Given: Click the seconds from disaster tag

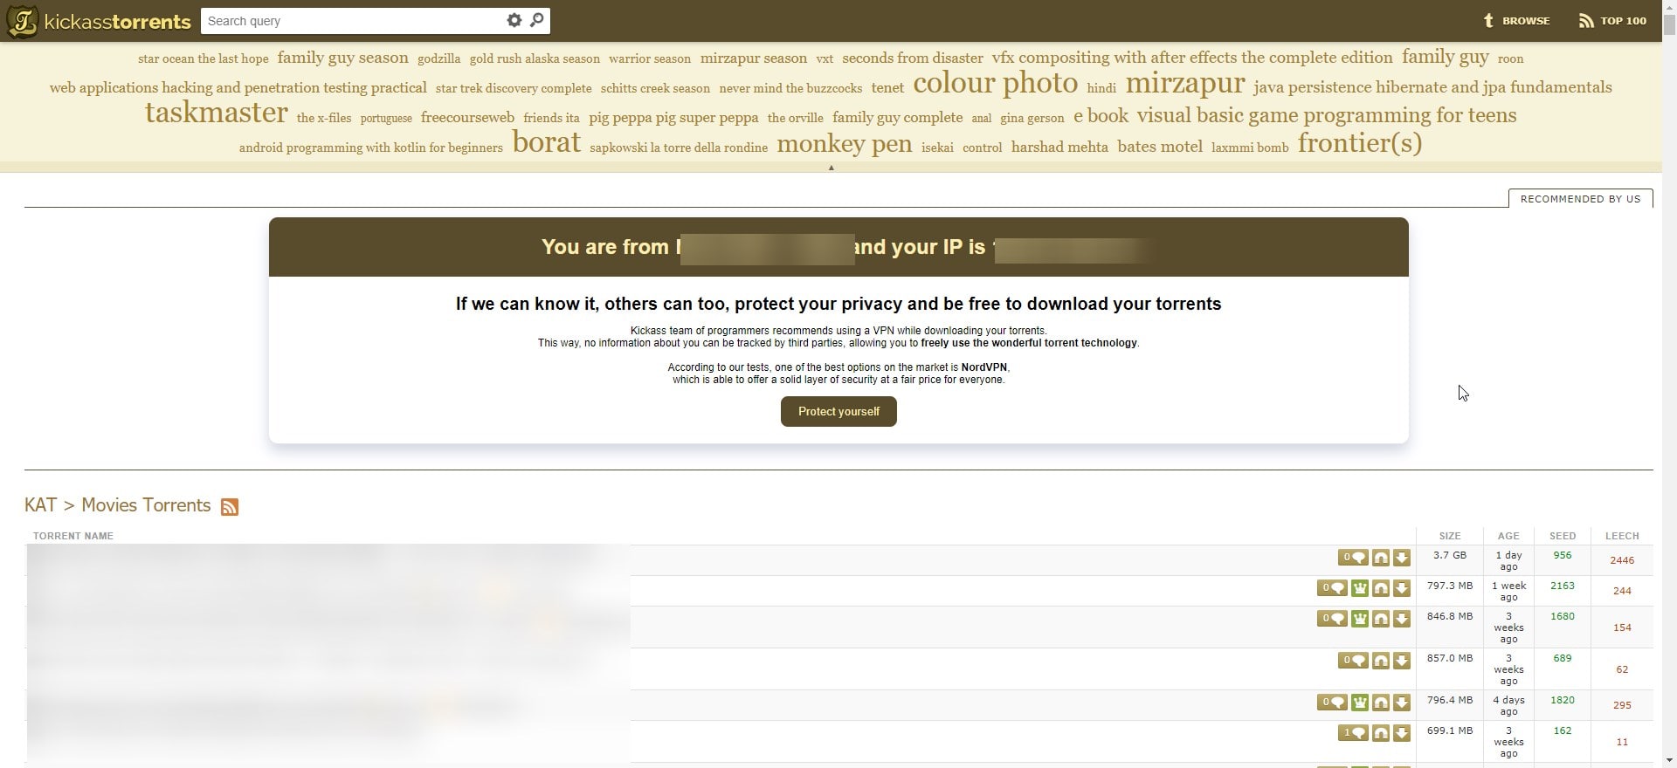Looking at the screenshot, I should click(x=913, y=58).
